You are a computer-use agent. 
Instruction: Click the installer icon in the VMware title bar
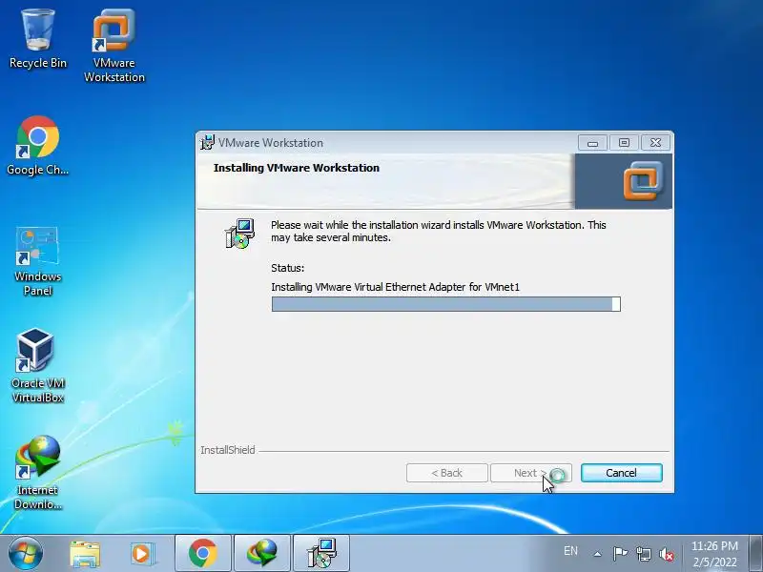(x=207, y=142)
